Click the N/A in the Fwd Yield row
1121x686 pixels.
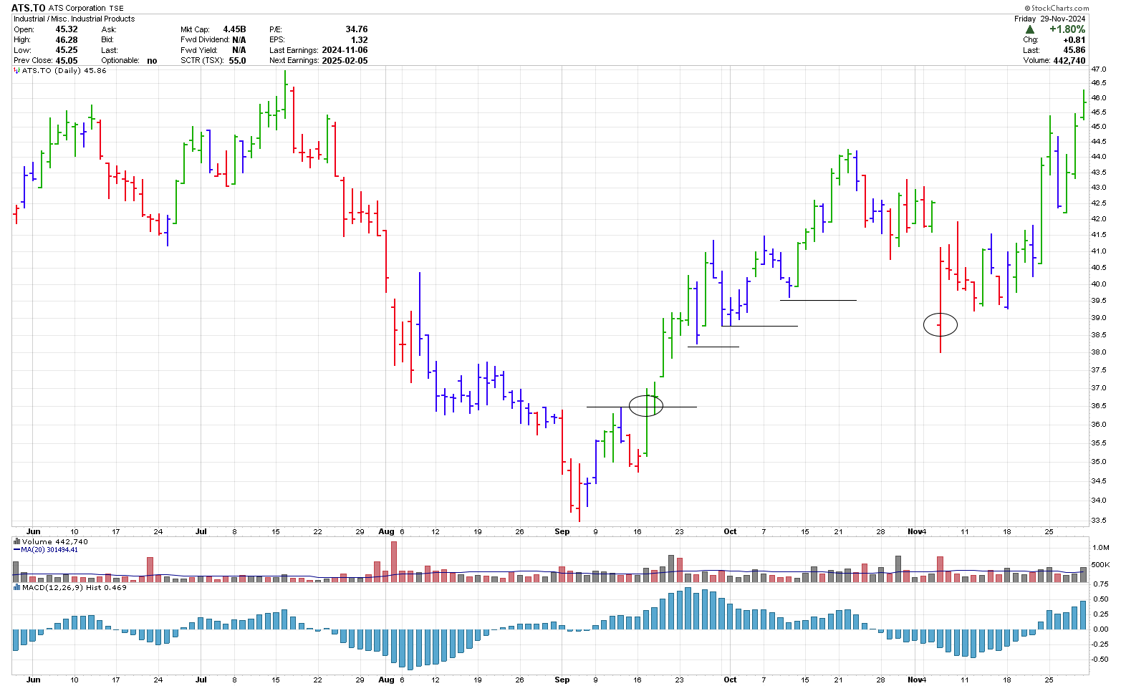click(239, 50)
